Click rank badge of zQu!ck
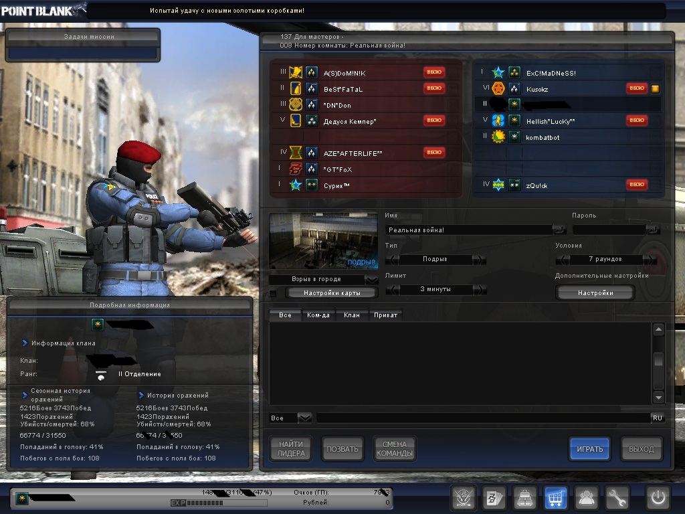The height and width of the screenshot is (514, 685). [498, 185]
